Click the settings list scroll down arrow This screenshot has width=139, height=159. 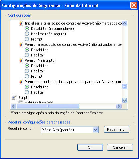click(x=124, y=100)
